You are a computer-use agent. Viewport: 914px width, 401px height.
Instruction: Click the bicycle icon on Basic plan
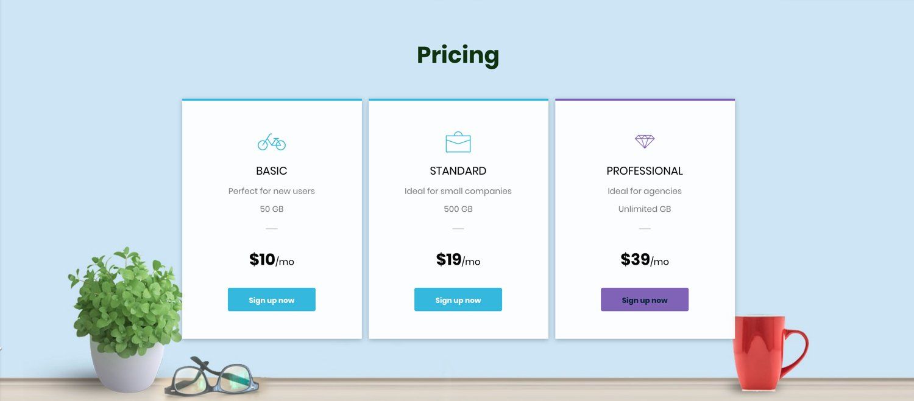coord(272,142)
